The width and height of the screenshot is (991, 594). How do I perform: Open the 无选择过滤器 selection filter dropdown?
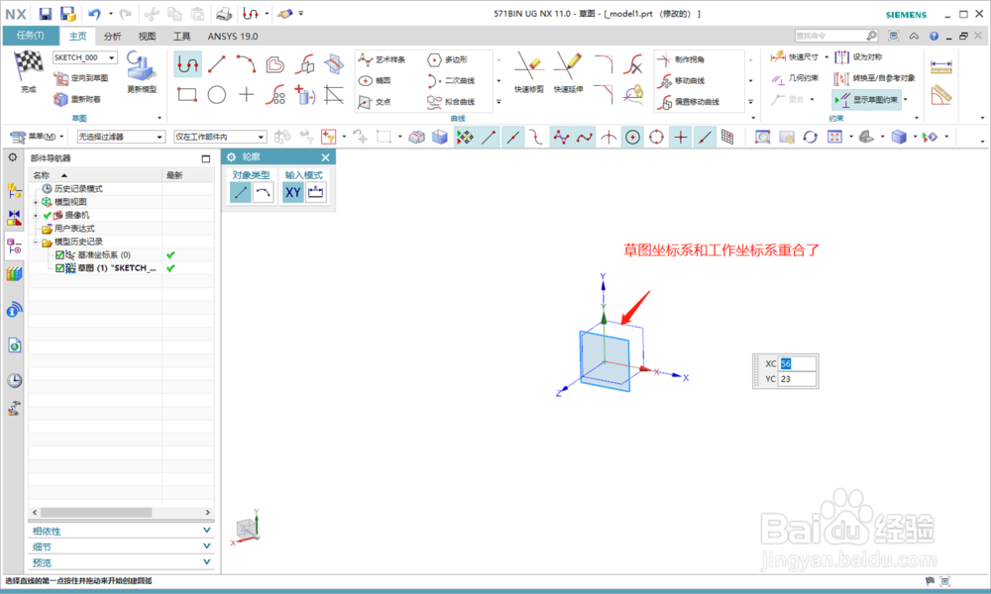point(121,137)
